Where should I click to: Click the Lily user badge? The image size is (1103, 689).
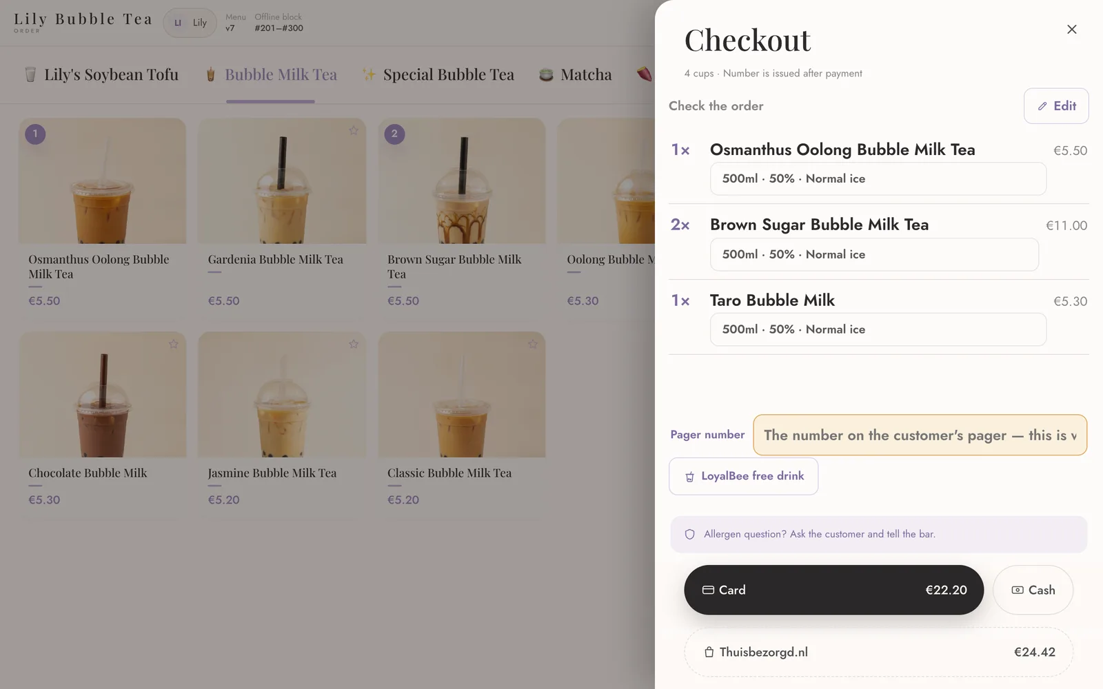click(x=190, y=23)
